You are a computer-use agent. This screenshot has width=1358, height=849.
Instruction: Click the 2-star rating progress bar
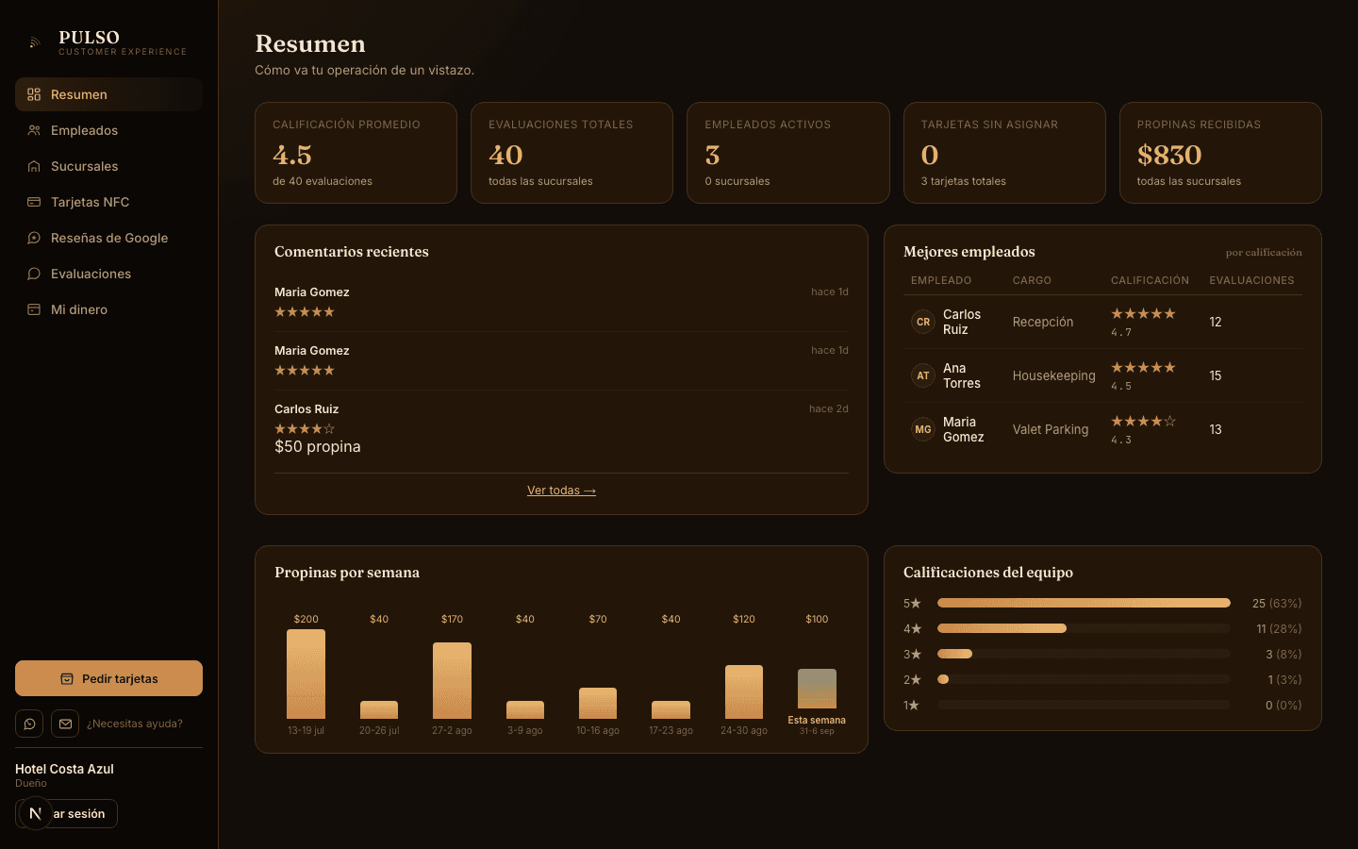[1084, 679]
